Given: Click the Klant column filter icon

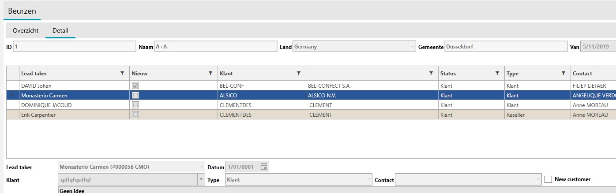Looking at the screenshot, I should tap(299, 74).
